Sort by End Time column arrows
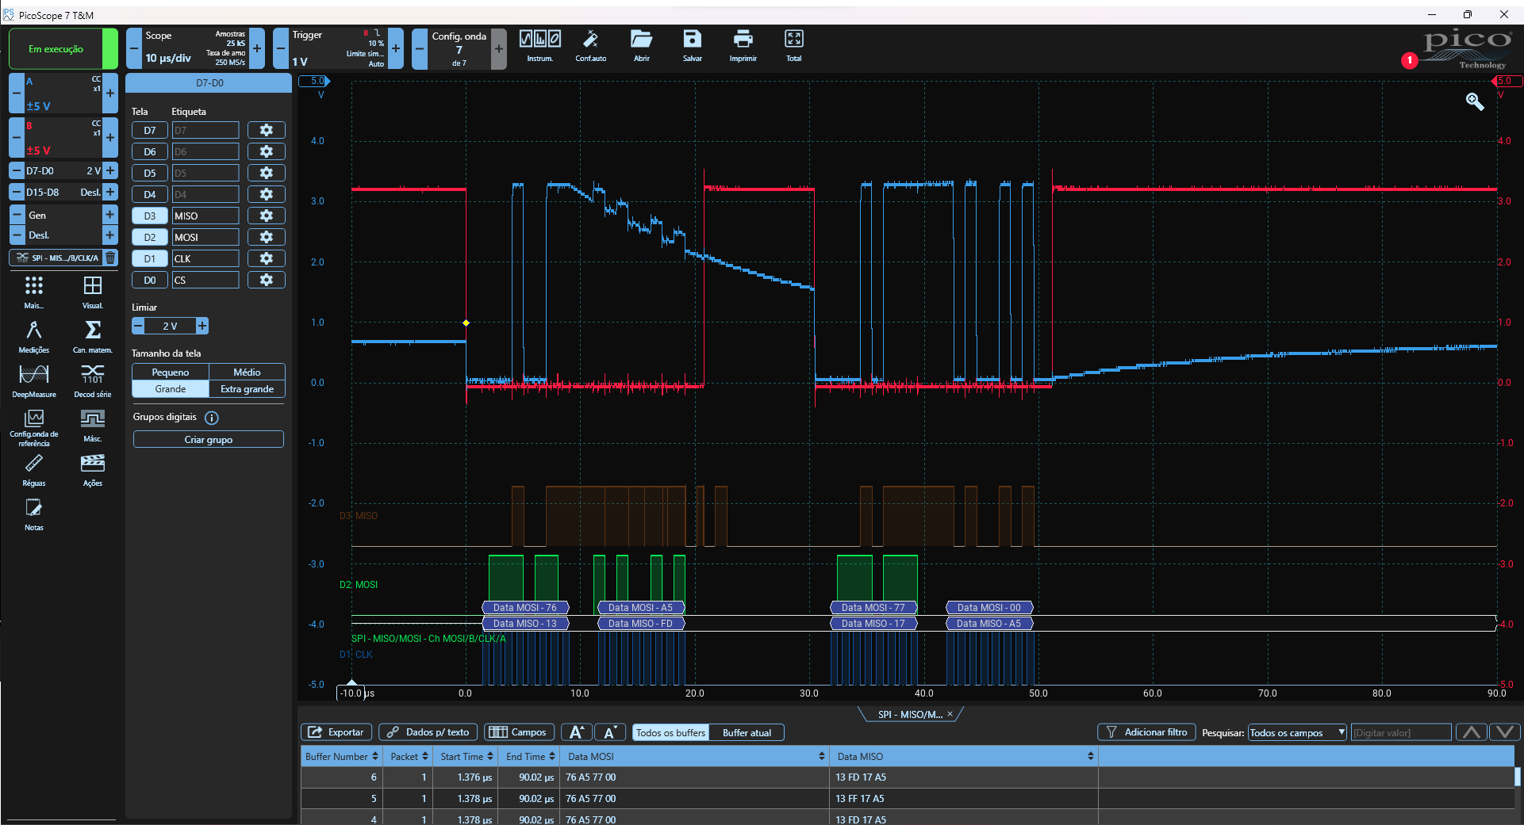This screenshot has width=1524, height=825. (552, 756)
